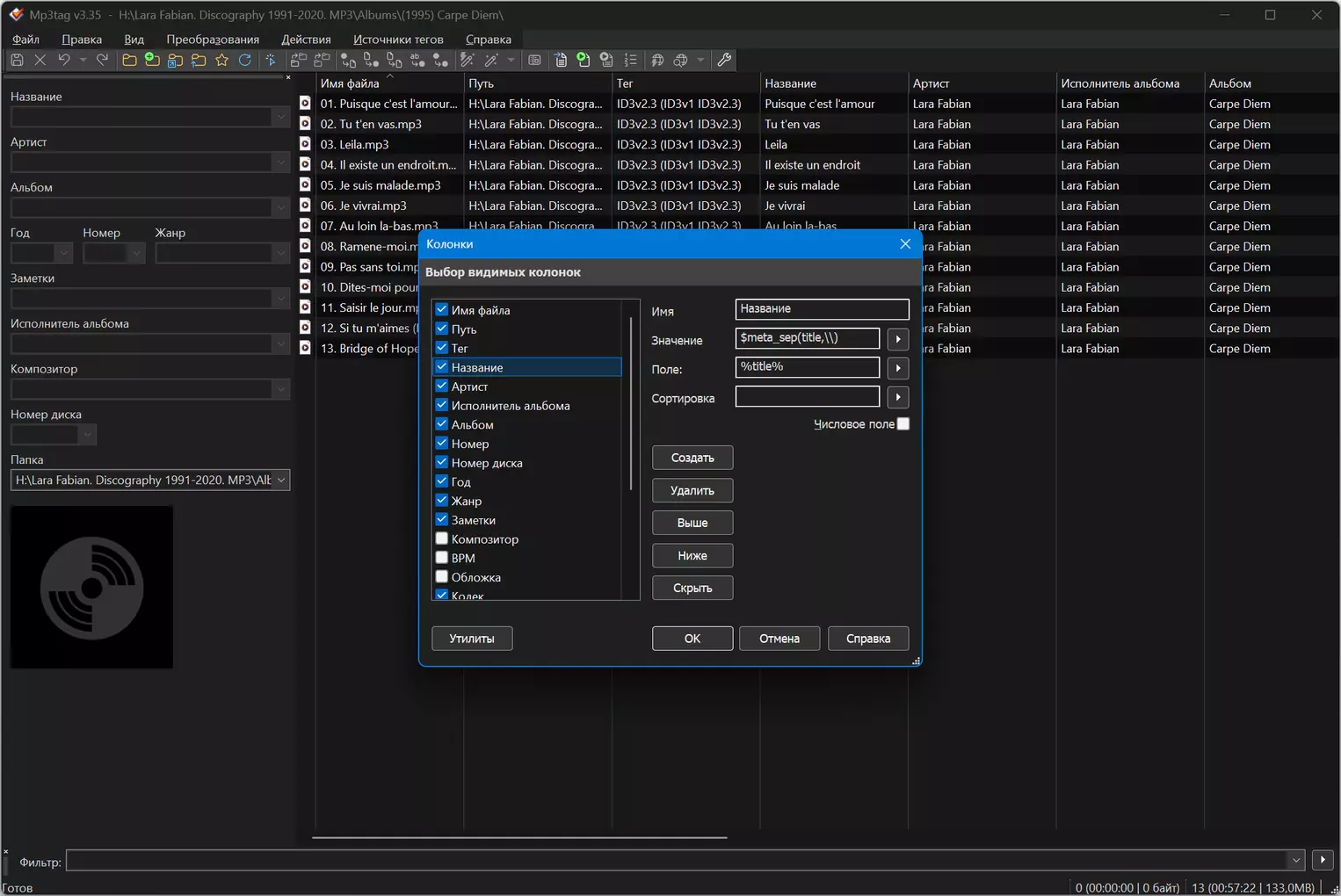Open placeholder arrow next to 'Поле' field
The width and height of the screenshot is (1341, 896).
pyautogui.click(x=898, y=368)
